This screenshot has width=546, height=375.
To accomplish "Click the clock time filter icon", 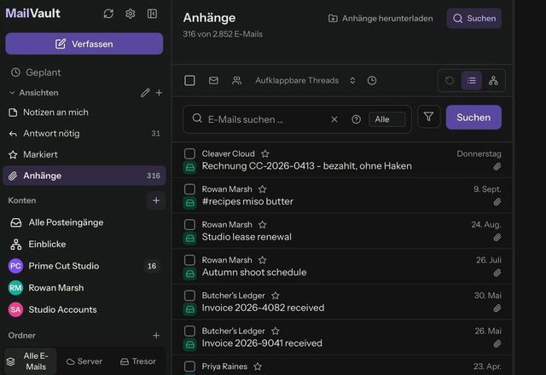I will point(372,80).
